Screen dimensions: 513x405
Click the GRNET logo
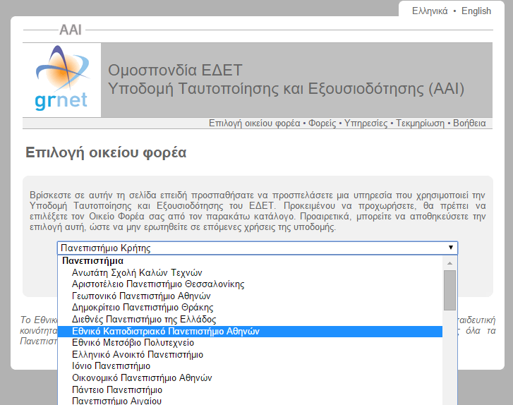tap(62, 78)
